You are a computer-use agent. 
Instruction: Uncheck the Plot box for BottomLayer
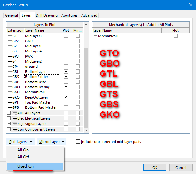tap(66, 71)
